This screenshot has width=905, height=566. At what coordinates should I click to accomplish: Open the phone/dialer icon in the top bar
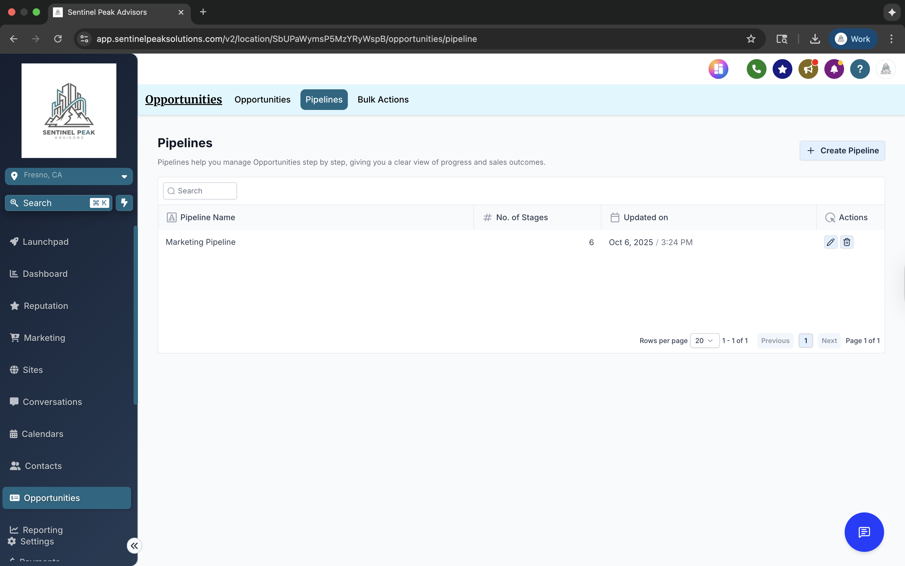click(756, 69)
